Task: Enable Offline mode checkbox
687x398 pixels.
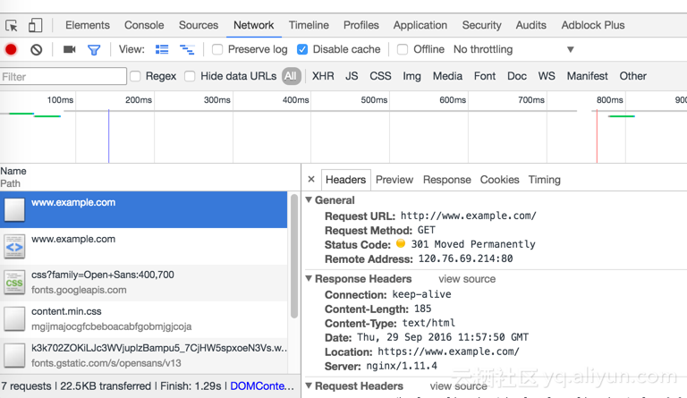Action: pos(403,49)
